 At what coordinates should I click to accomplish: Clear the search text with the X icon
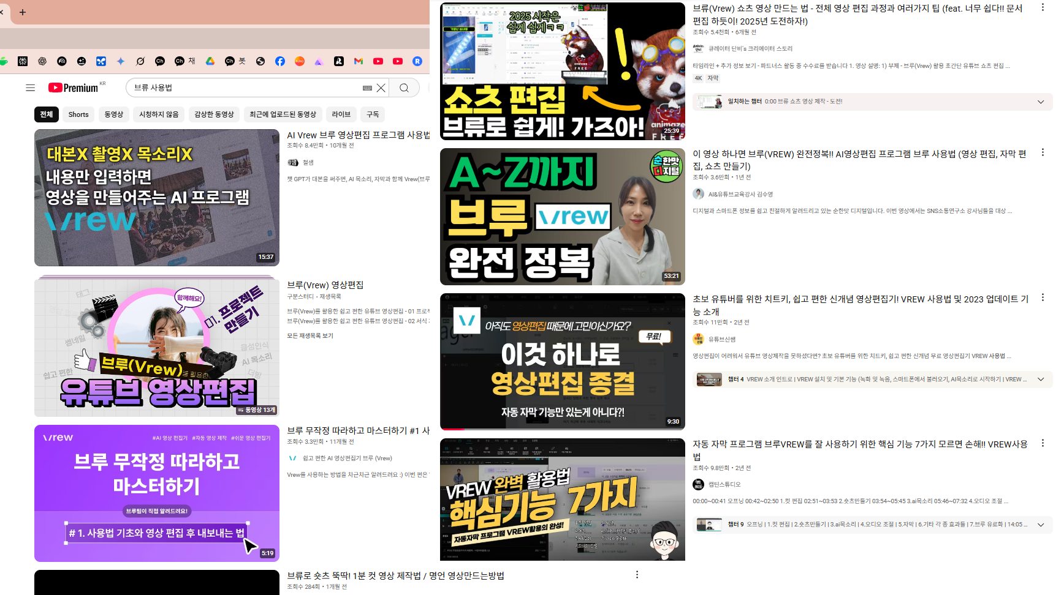click(x=381, y=88)
